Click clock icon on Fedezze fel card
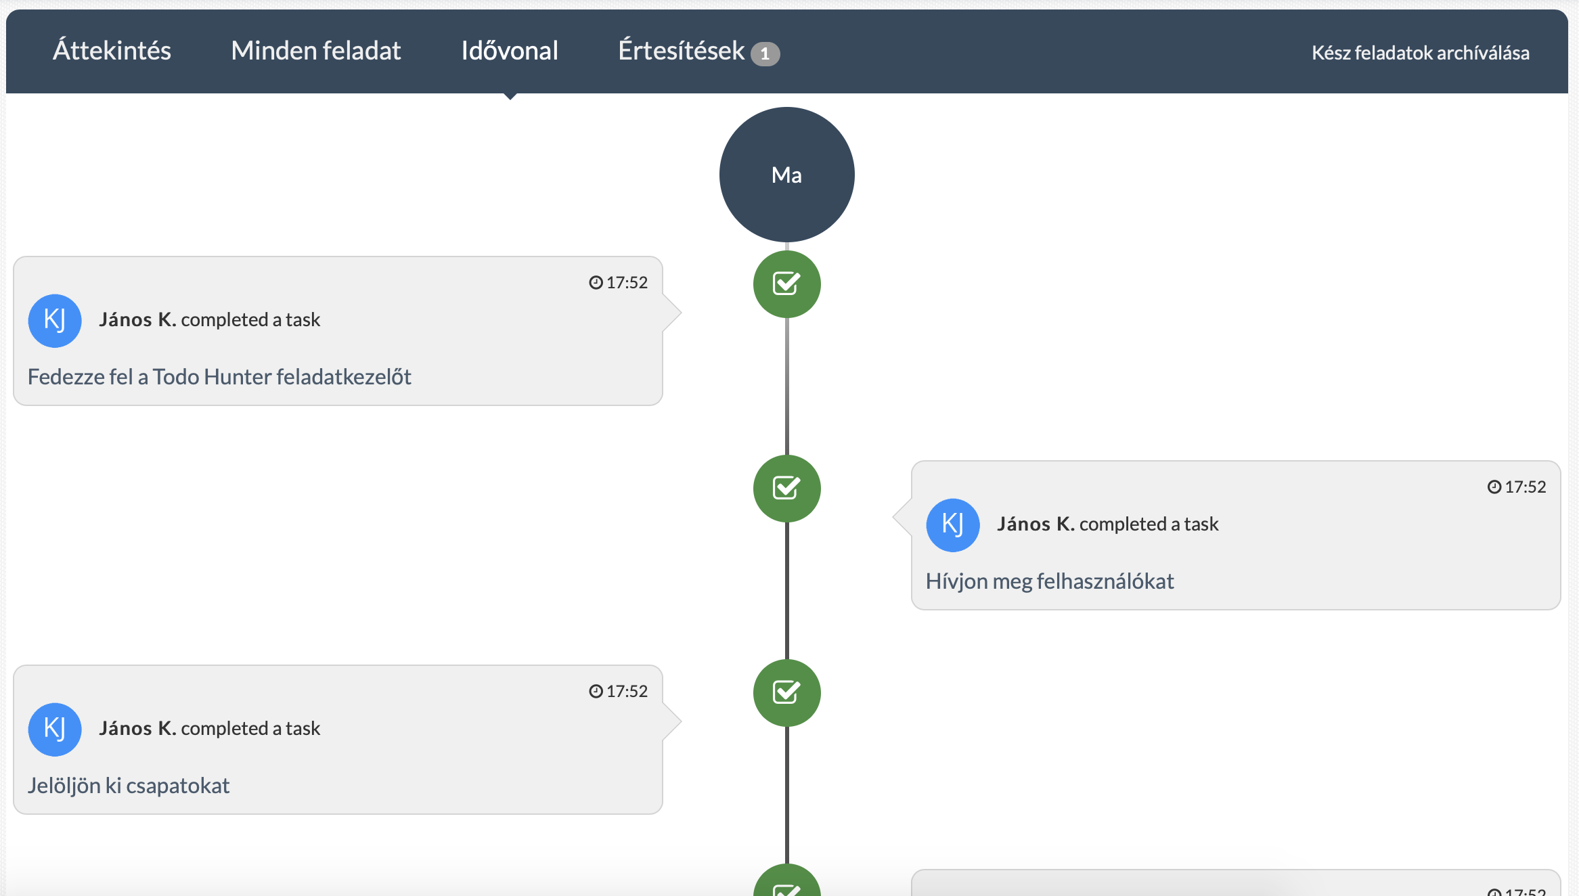The image size is (1579, 896). pyautogui.click(x=596, y=283)
